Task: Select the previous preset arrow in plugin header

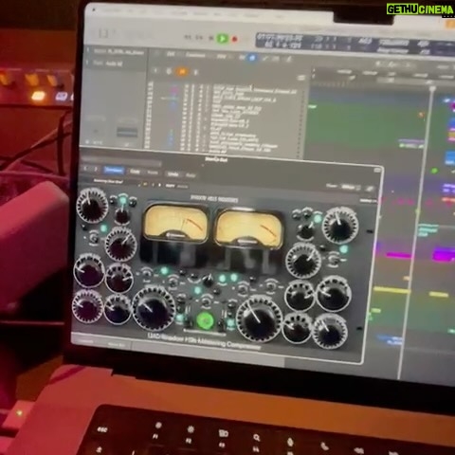Action: click(85, 169)
